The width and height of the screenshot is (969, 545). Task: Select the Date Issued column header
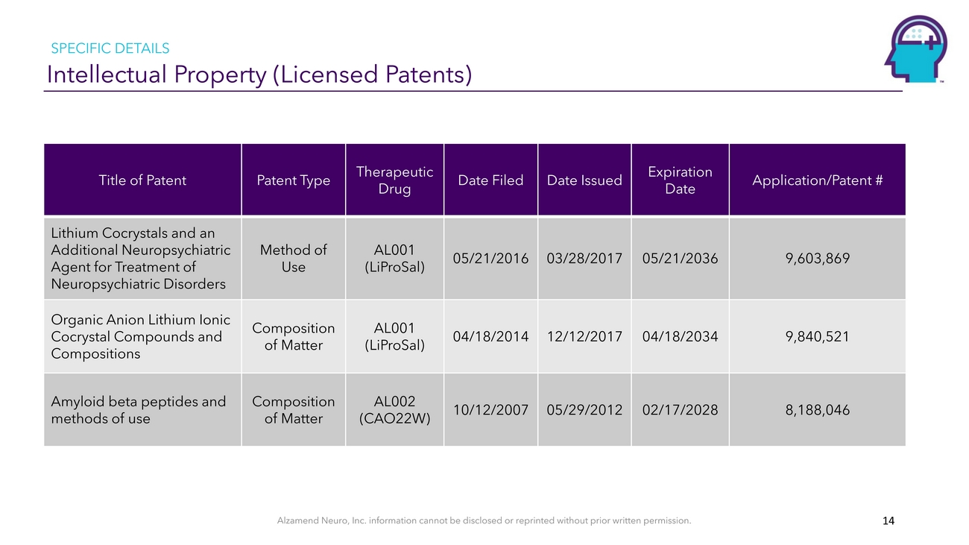584,180
